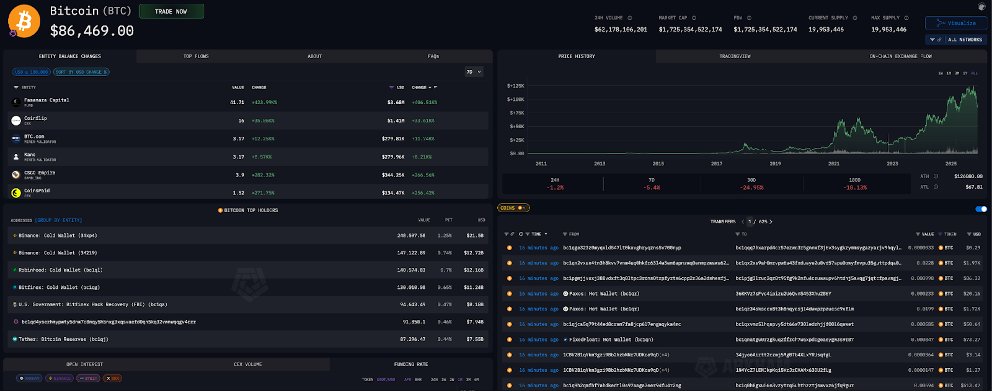Open the ALL NETWORKS filter dropdown
Image resolution: width=992 pixels, height=391 pixels.
tap(956, 40)
